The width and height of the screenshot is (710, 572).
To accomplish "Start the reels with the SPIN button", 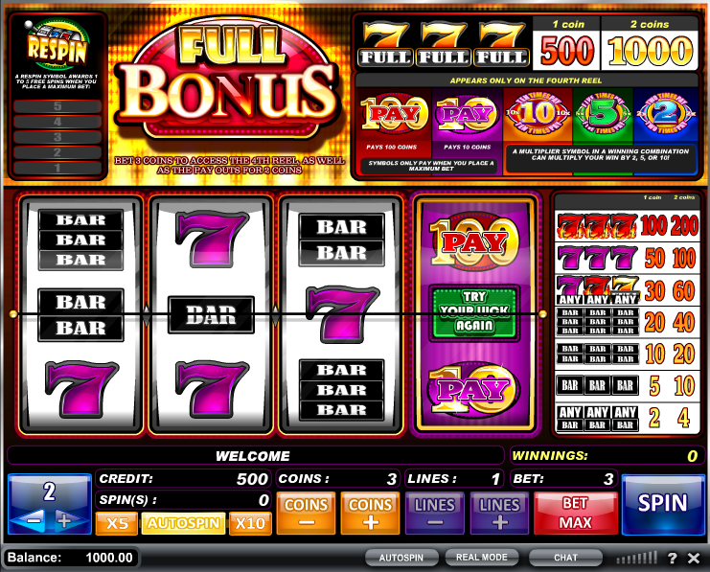I will click(x=663, y=505).
